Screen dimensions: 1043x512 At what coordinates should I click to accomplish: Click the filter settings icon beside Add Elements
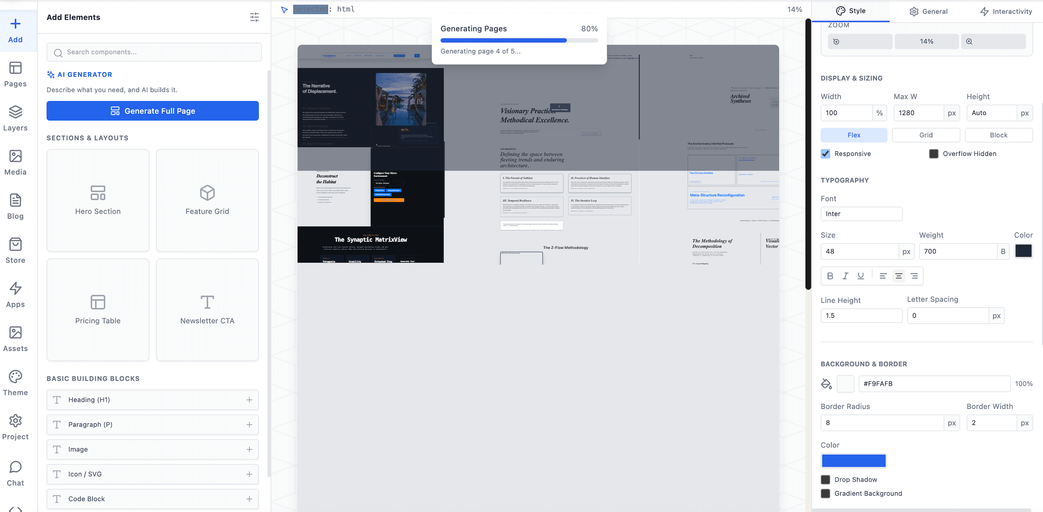pyautogui.click(x=254, y=17)
